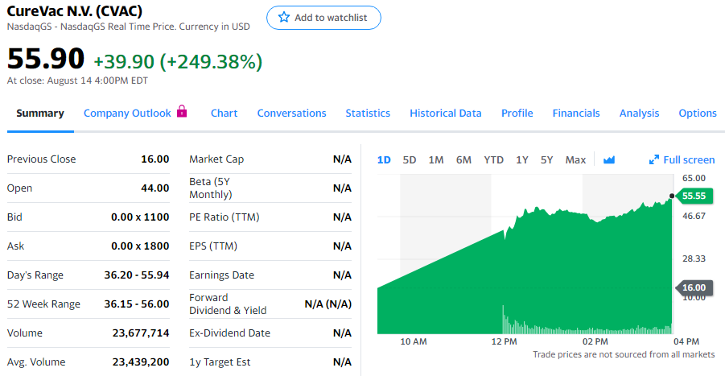Screen dimensions: 725x376
Task: Click the EPS (TTM) label
Action: coord(213,246)
